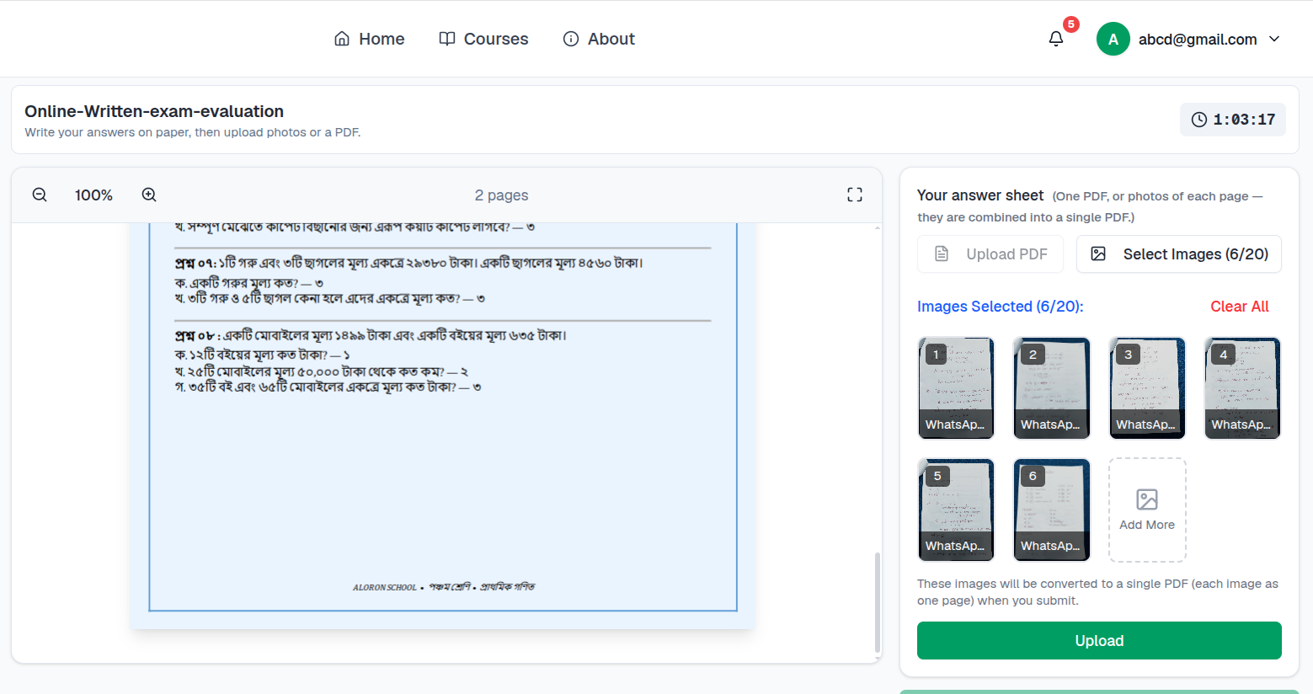This screenshot has height=694, width=1313.
Task: Click the clock icon beside the timer
Action: [1199, 120]
